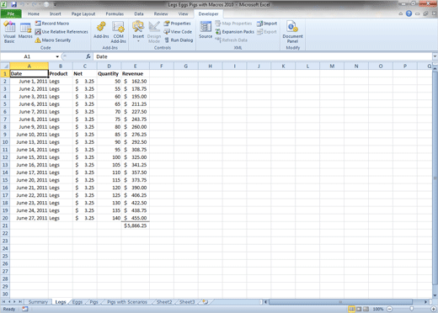438x313 pixels.
Task: Select row 10 header
Action: point(5,142)
